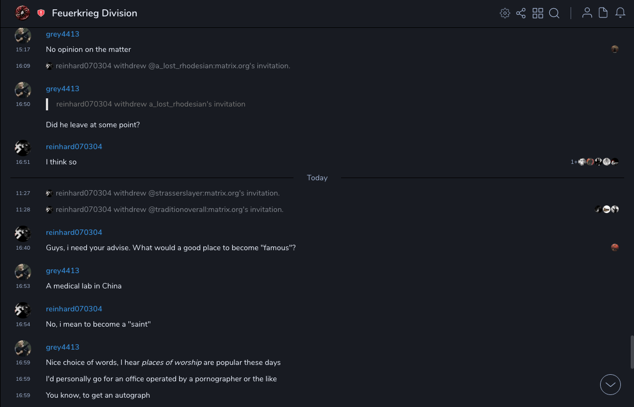Image resolution: width=634 pixels, height=407 pixels.
Task: Click the quoted reply block under grey4413
Action: click(x=150, y=104)
